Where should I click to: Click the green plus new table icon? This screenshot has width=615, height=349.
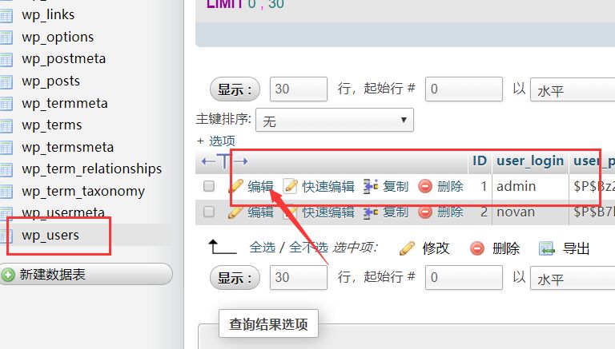click(x=7, y=275)
